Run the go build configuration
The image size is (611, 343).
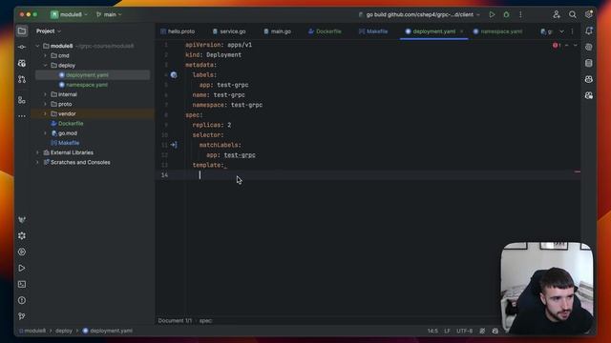(492, 15)
